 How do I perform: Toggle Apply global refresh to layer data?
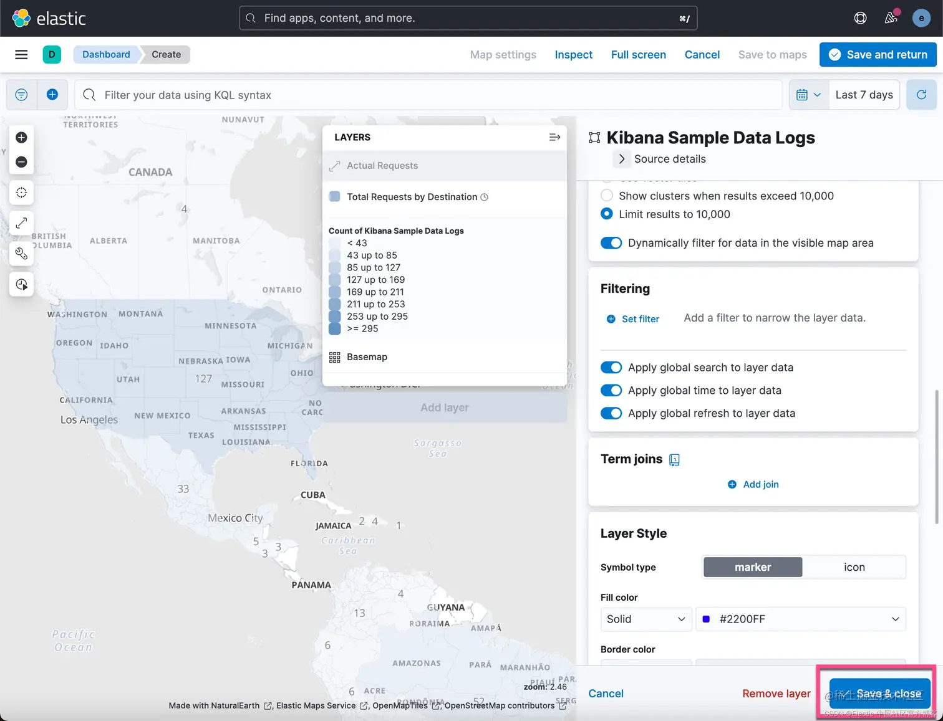(x=611, y=413)
